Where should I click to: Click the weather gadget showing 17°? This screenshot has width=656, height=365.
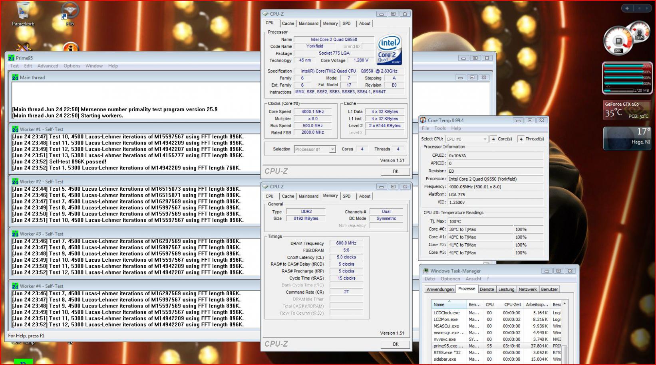(x=627, y=138)
